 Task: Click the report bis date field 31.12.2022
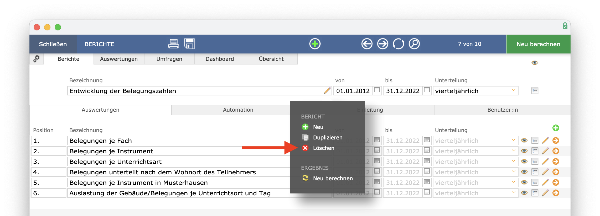pos(403,91)
